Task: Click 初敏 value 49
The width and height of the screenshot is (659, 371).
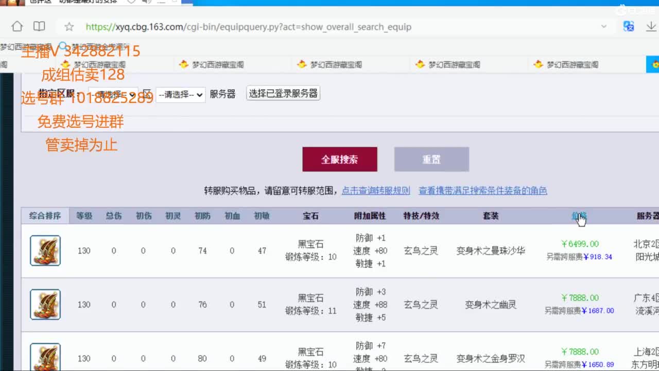Action: coord(262,359)
